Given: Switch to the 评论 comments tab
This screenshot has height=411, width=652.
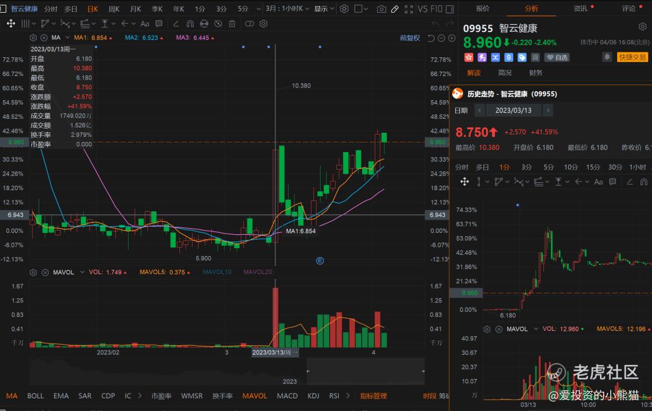Looking at the screenshot, I should [x=628, y=8].
